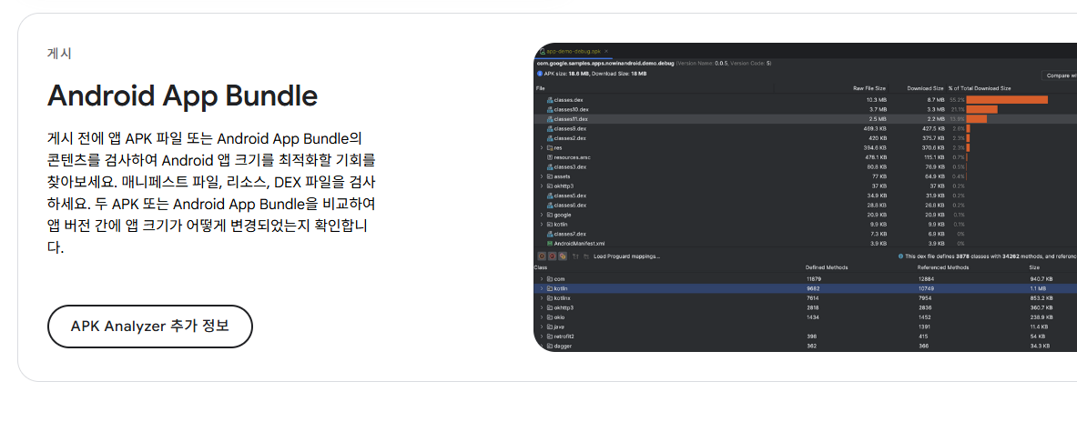1077x422 pixels.
Task: Click the classes6.dex file icon
Action: coord(550,206)
